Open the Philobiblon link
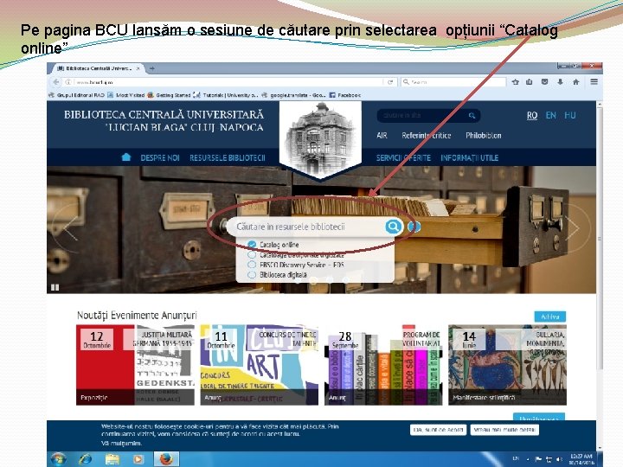 [483, 136]
